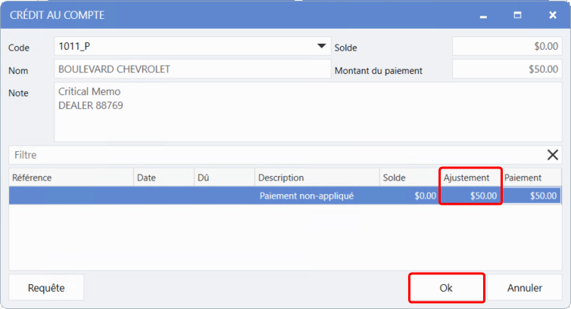The width and height of the screenshot is (571, 309).
Task: Sort by the Description column header
Action: click(316, 178)
